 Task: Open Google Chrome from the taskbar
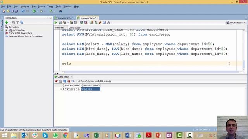(66, 136)
